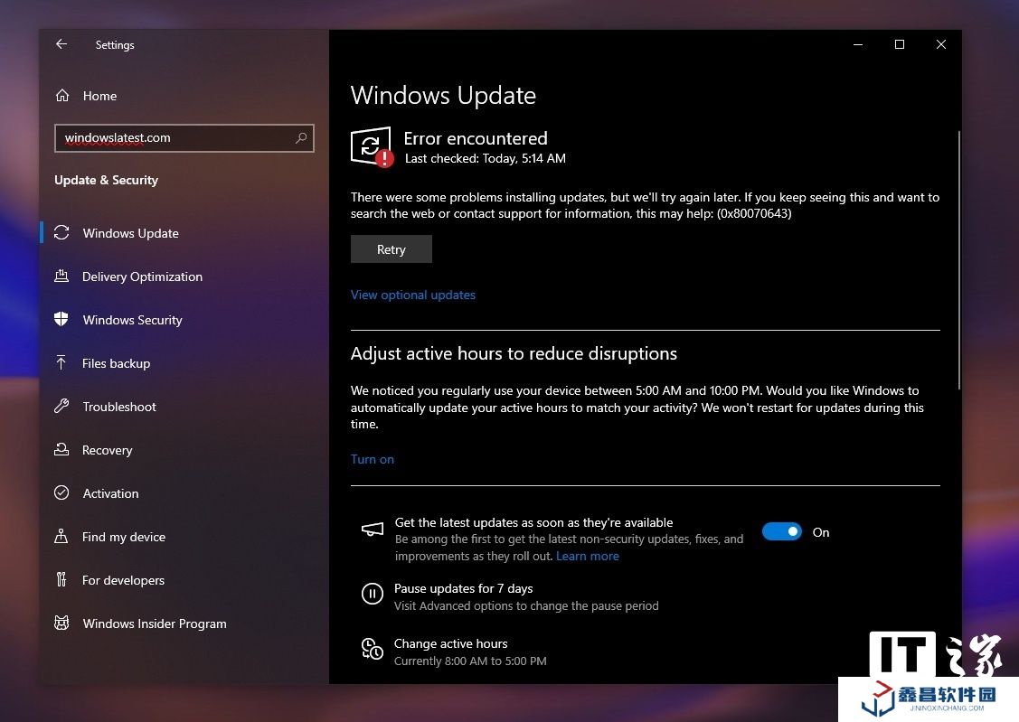Screen dimensions: 1019x722
Task: Click the back arrow in Settings
Action: tap(61, 44)
